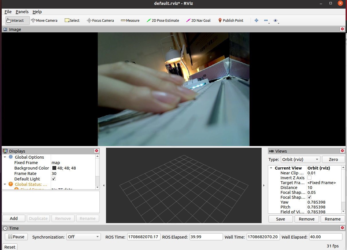Viewport: 347px width, 250px height.
Task: Toggle the Default Light checkbox
Action: tap(54, 179)
